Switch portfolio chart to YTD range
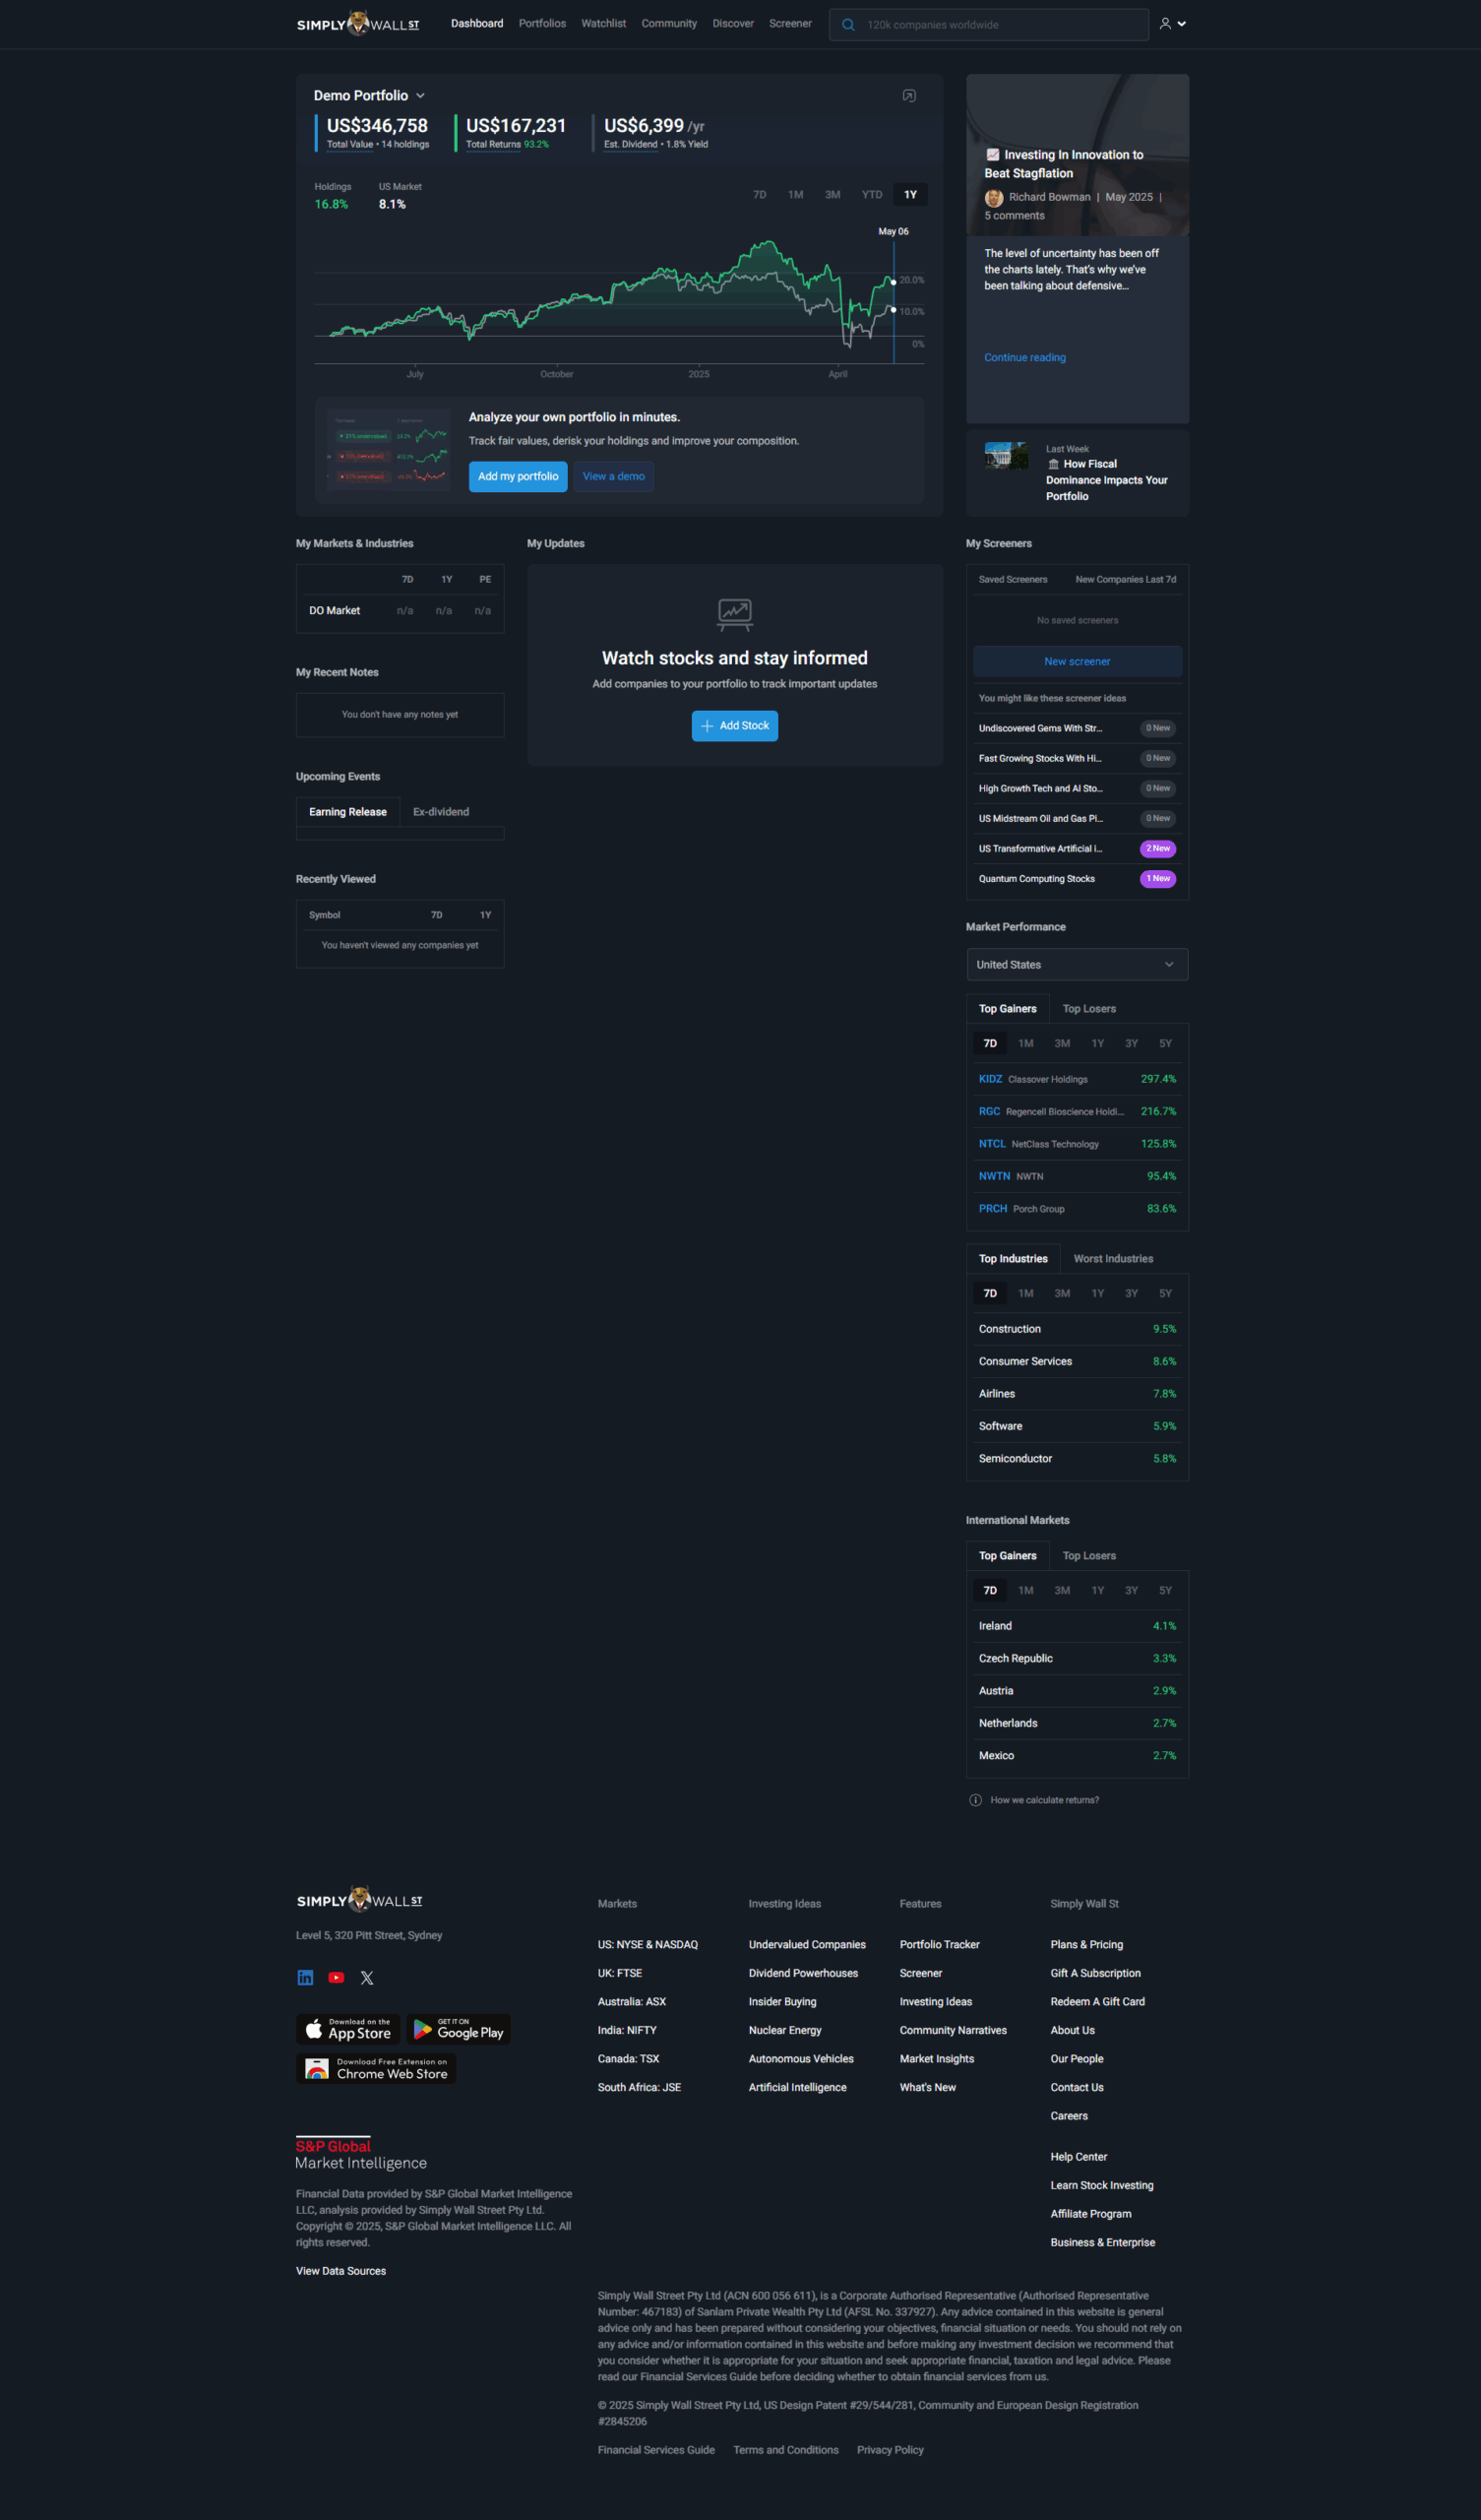Screen dimensions: 1481x2520 (872, 195)
